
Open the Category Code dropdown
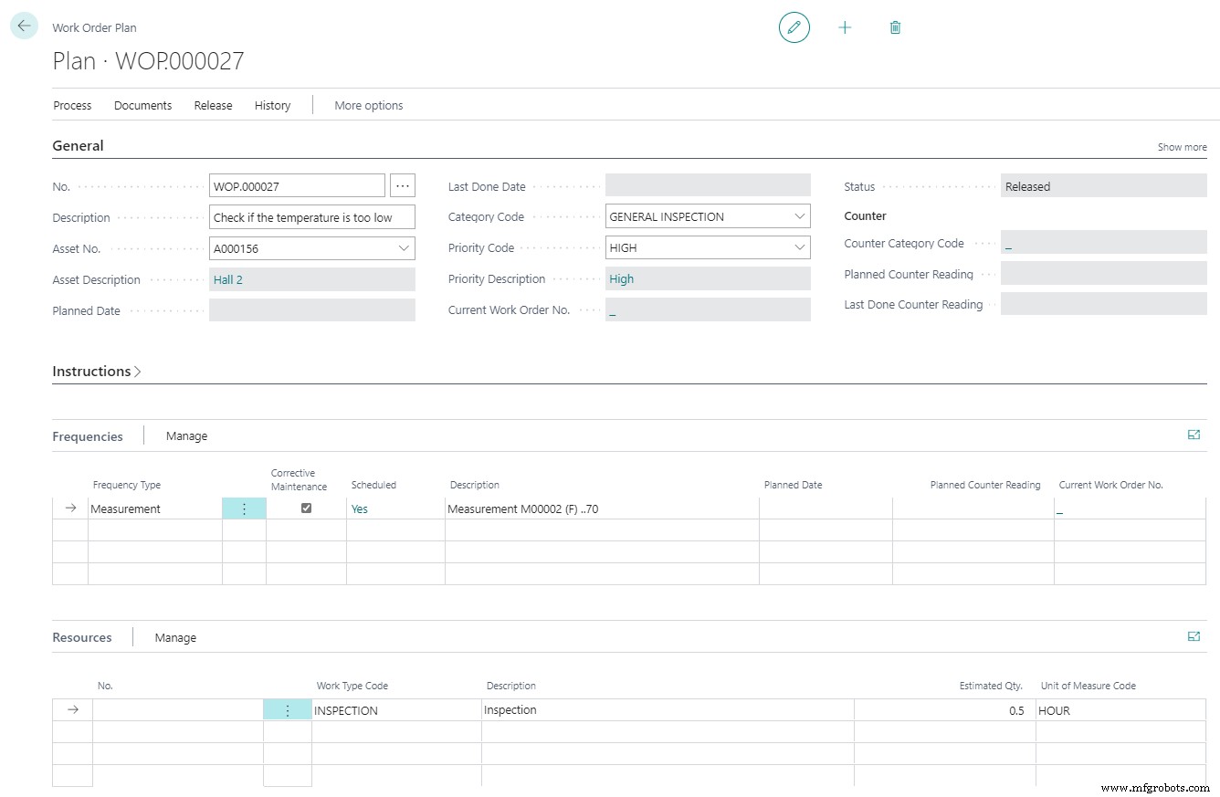pyautogui.click(x=800, y=215)
